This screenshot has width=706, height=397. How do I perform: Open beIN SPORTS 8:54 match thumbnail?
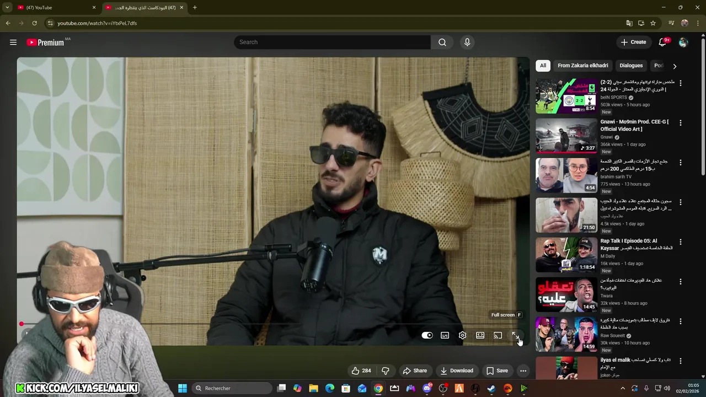click(x=566, y=96)
